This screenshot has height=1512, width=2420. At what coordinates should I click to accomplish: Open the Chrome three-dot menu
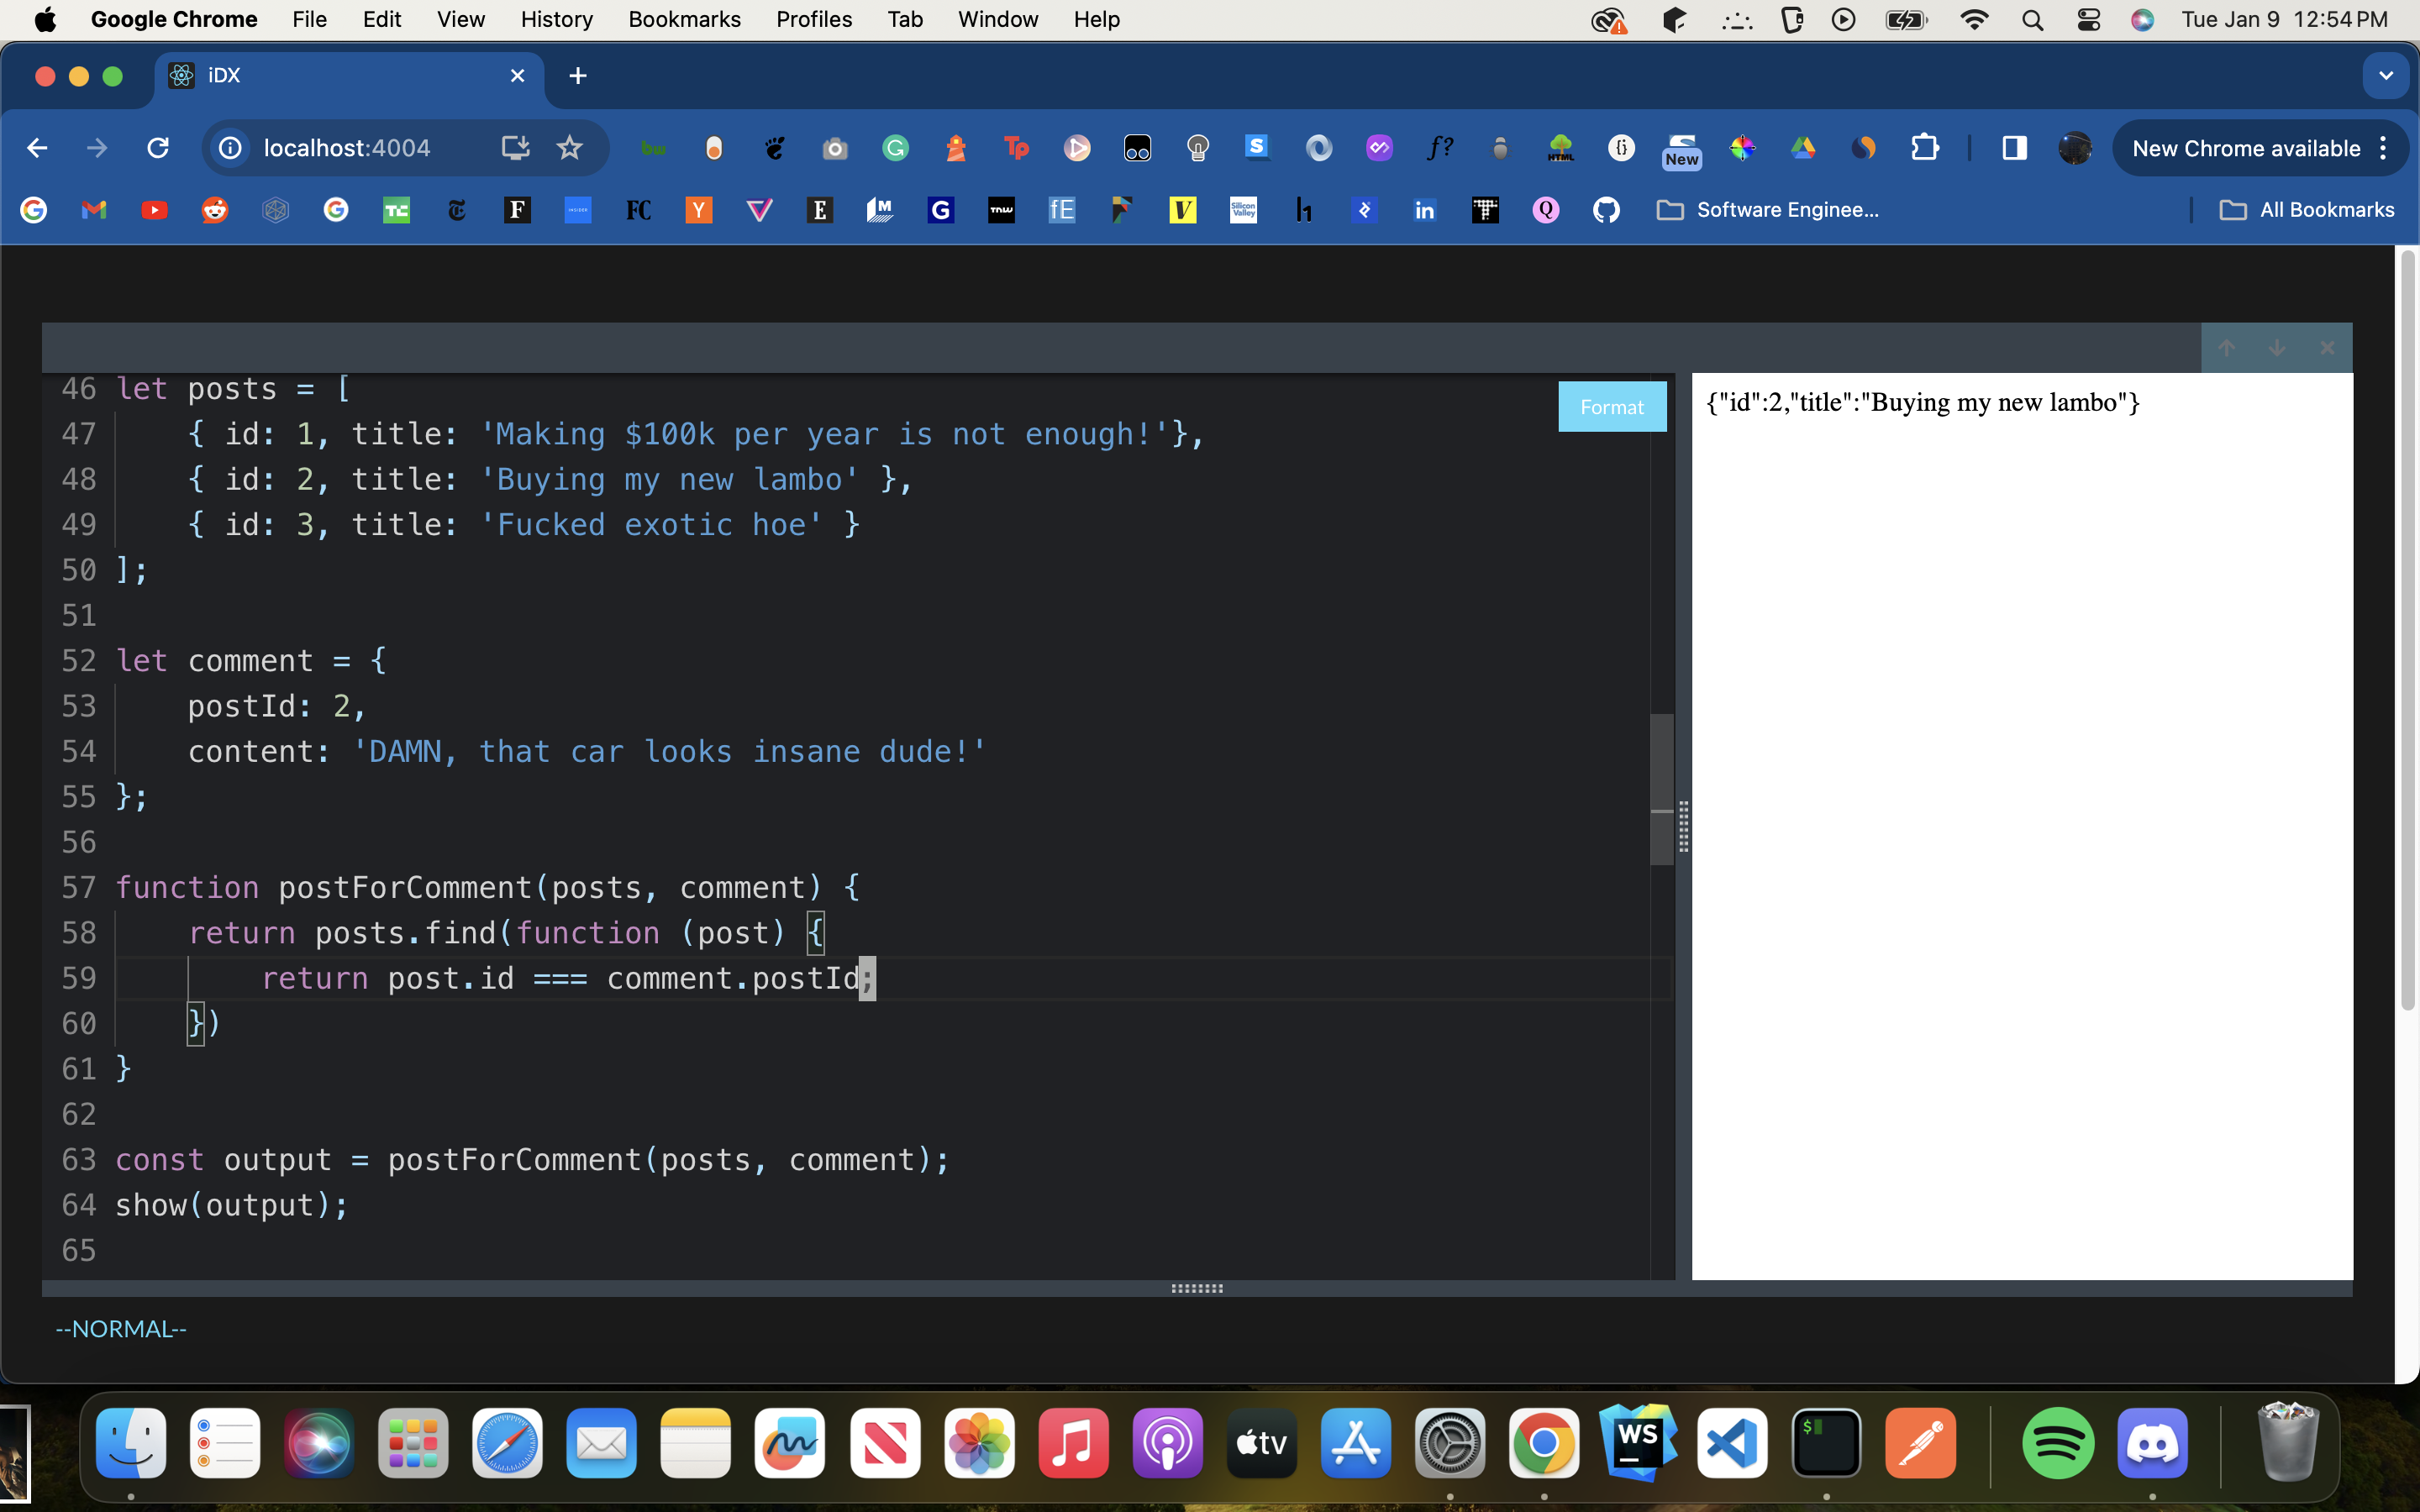point(2384,148)
